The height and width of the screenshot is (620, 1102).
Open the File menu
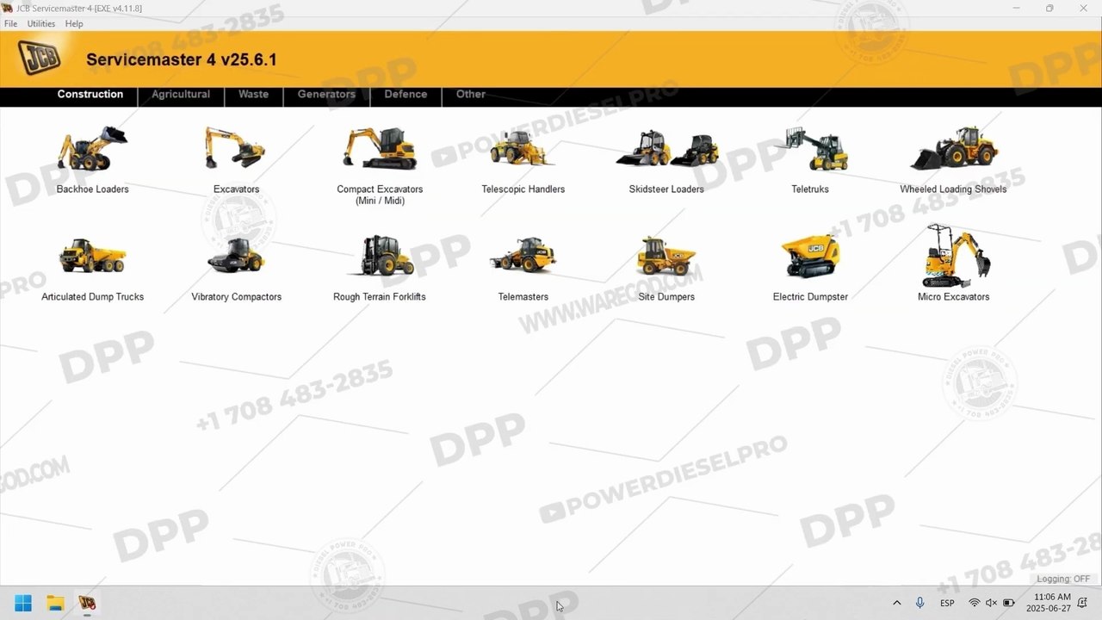pos(10,24)
